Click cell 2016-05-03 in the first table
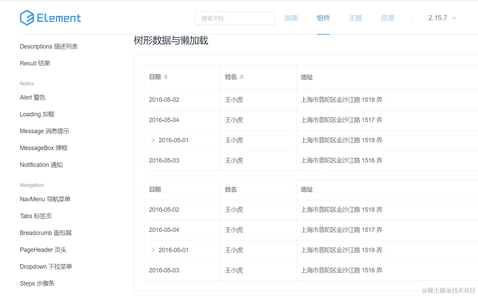Image resolution: width=478 pixels, height=296 pixels. (x=164, y=160)
